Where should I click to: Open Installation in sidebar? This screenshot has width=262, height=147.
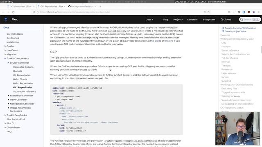(x=13, y=42)
